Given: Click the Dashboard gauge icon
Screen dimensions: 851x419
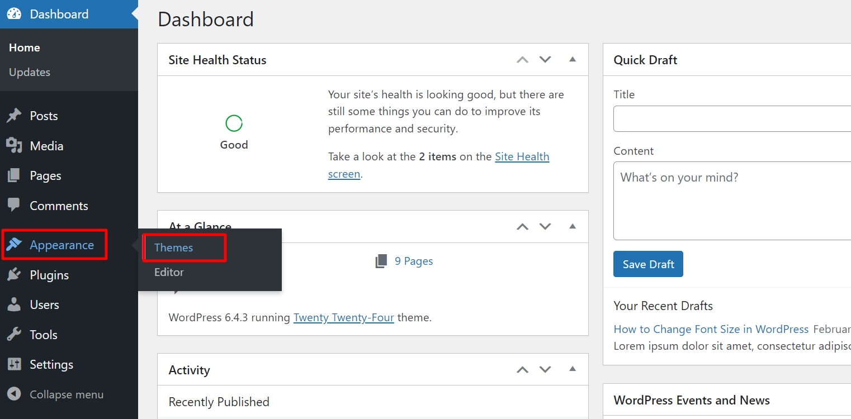Looking at the screenshot, I should point(14,14).
